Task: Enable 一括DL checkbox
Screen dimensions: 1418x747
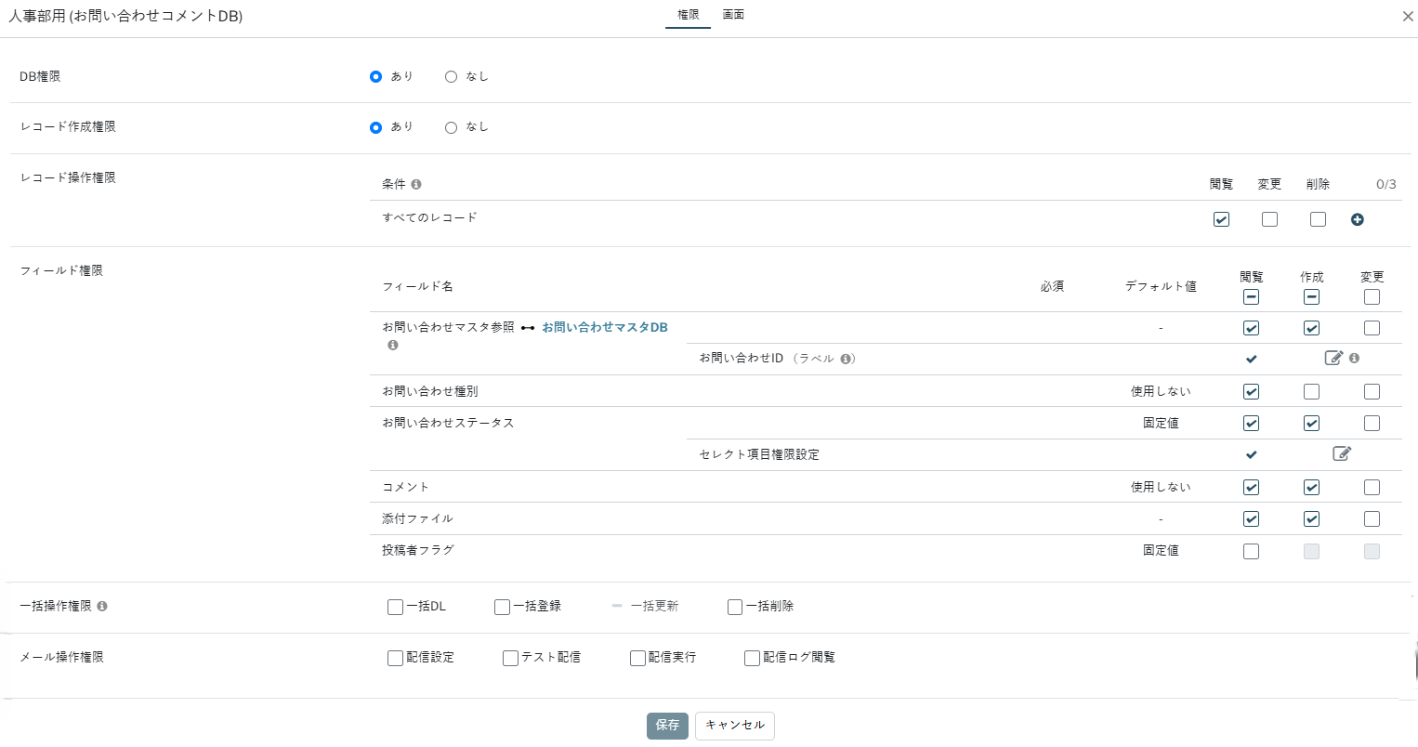Action: click(395, 607)
